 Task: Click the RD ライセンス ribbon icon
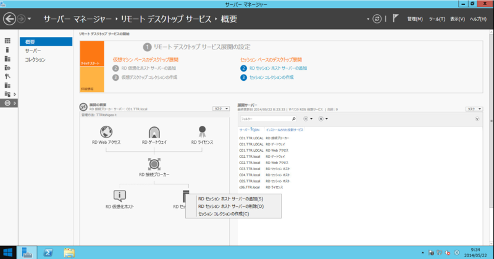203,131
